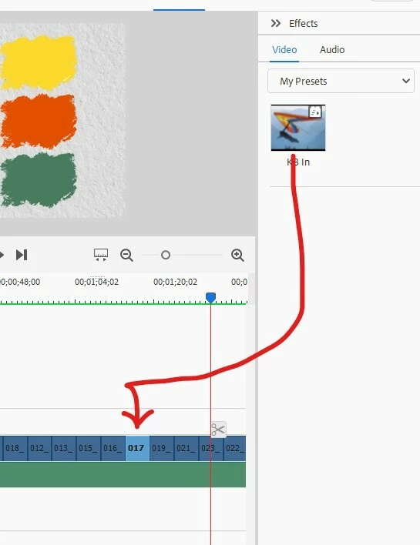The width and height of the screenshot is (420, 545).
Task: Select clip 018_ in the timeline
Action: coord(15,448)
